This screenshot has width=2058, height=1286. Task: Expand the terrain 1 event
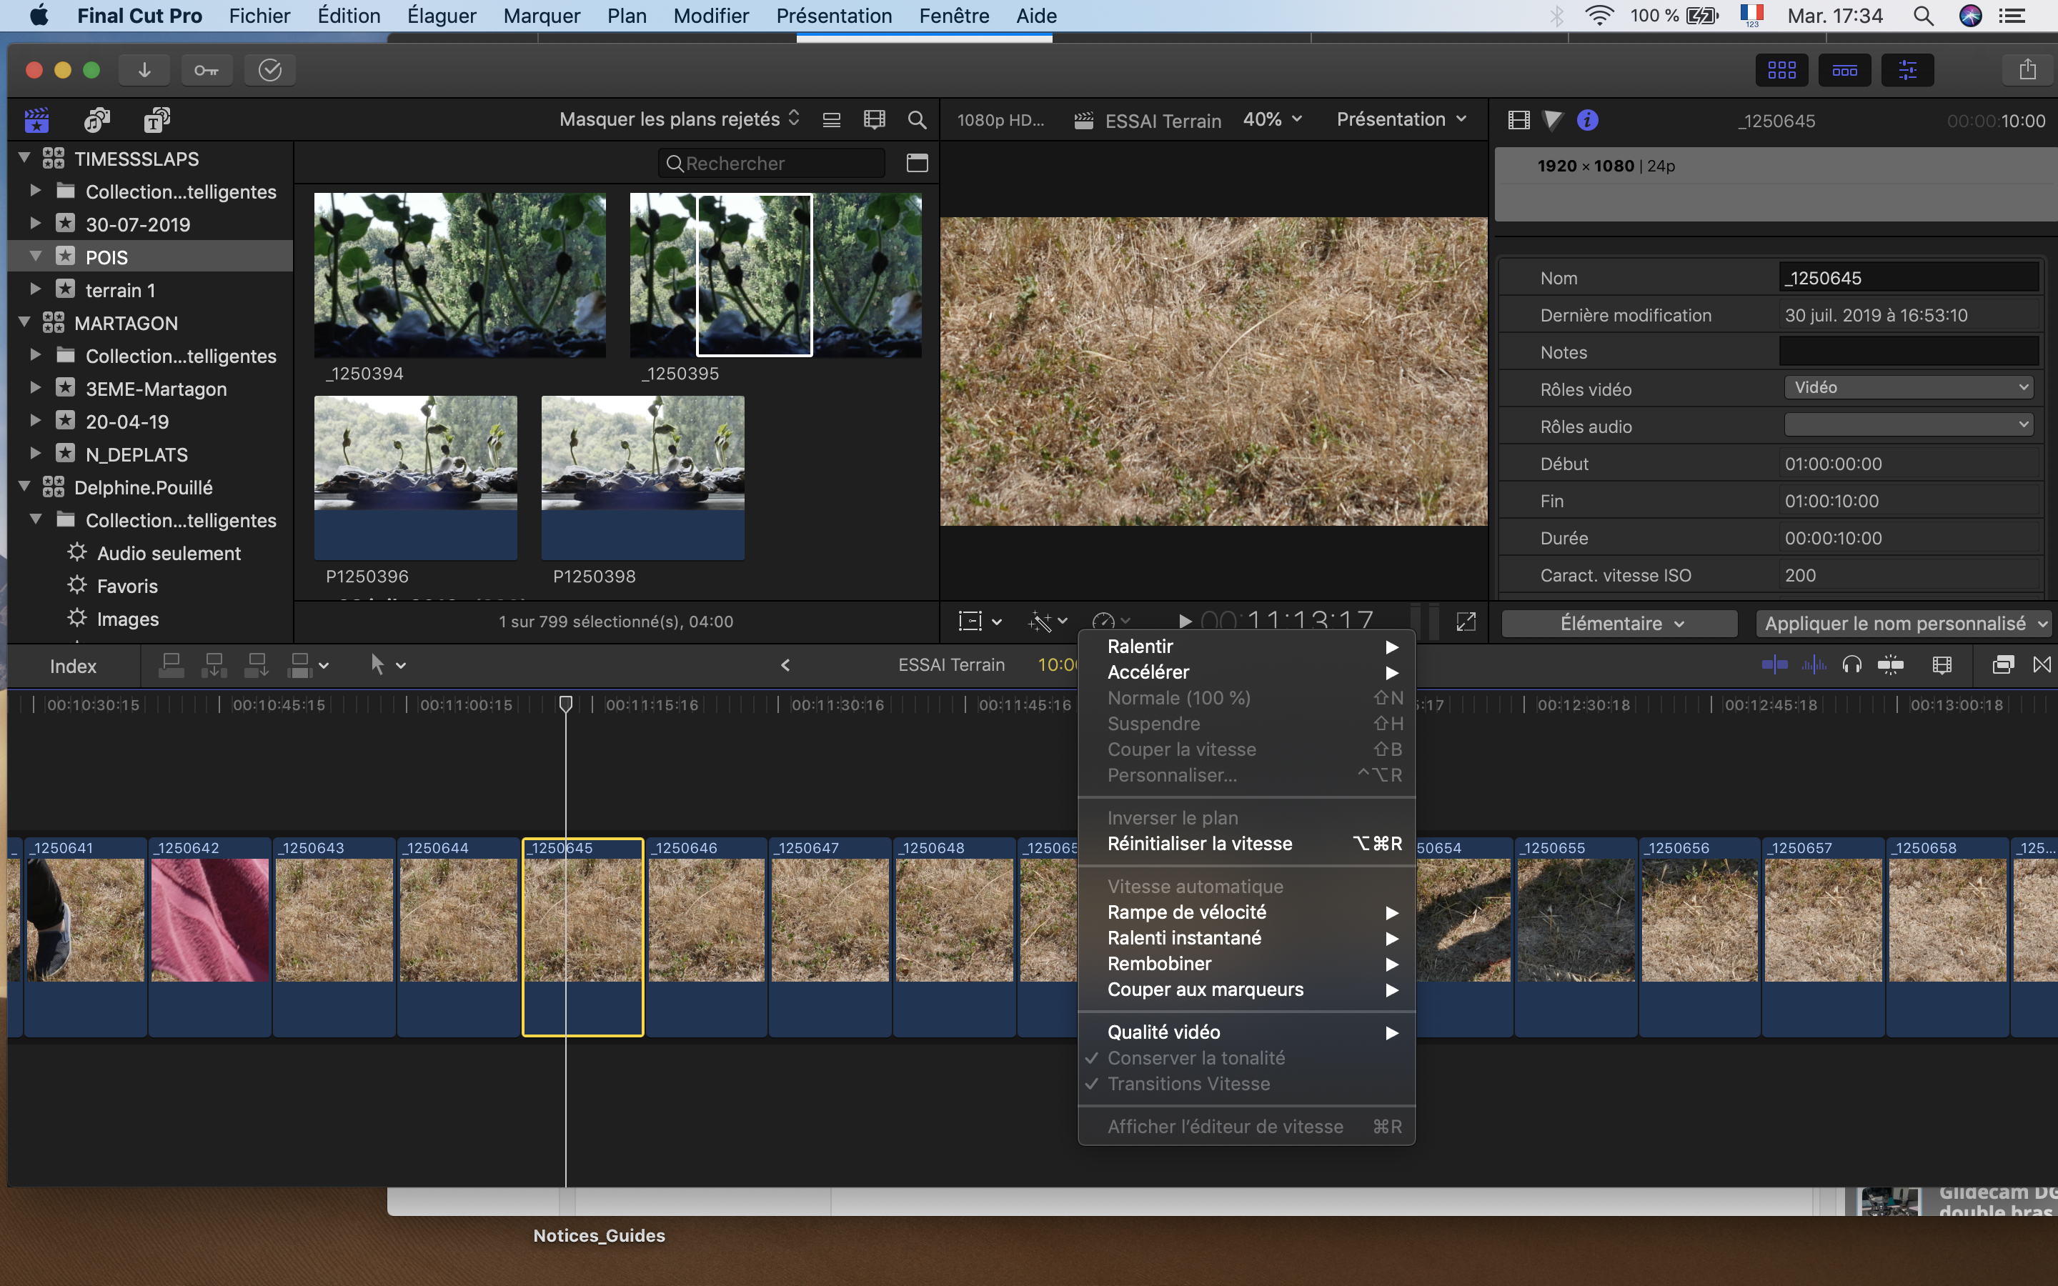point(35,289)
